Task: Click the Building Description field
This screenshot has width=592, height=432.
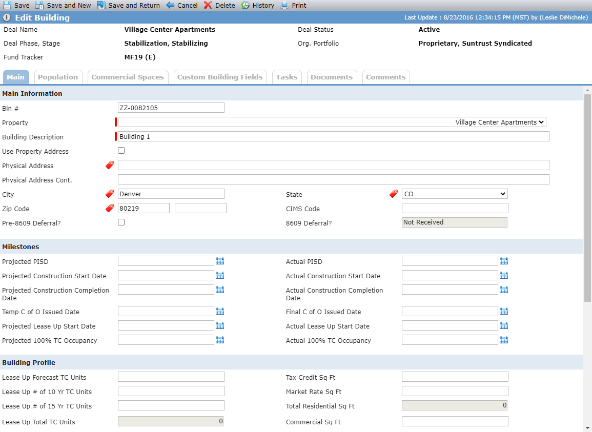Action: (333, 136)
